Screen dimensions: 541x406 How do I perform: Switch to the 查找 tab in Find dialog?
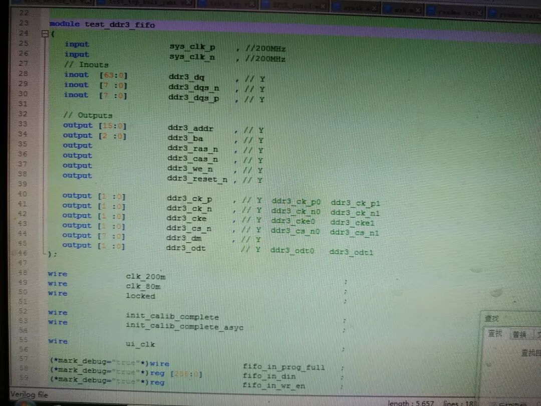(495, 333)
